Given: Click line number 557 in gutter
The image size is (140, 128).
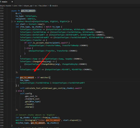Looking at the screenshot, I should pos(2,11).
